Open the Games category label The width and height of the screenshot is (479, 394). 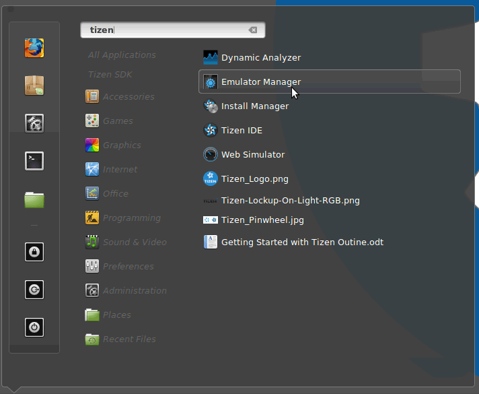click(118, 121)
